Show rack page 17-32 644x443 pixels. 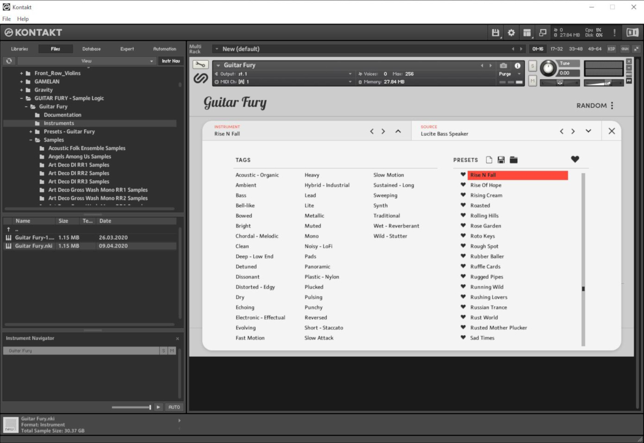[x=557, y=49]
